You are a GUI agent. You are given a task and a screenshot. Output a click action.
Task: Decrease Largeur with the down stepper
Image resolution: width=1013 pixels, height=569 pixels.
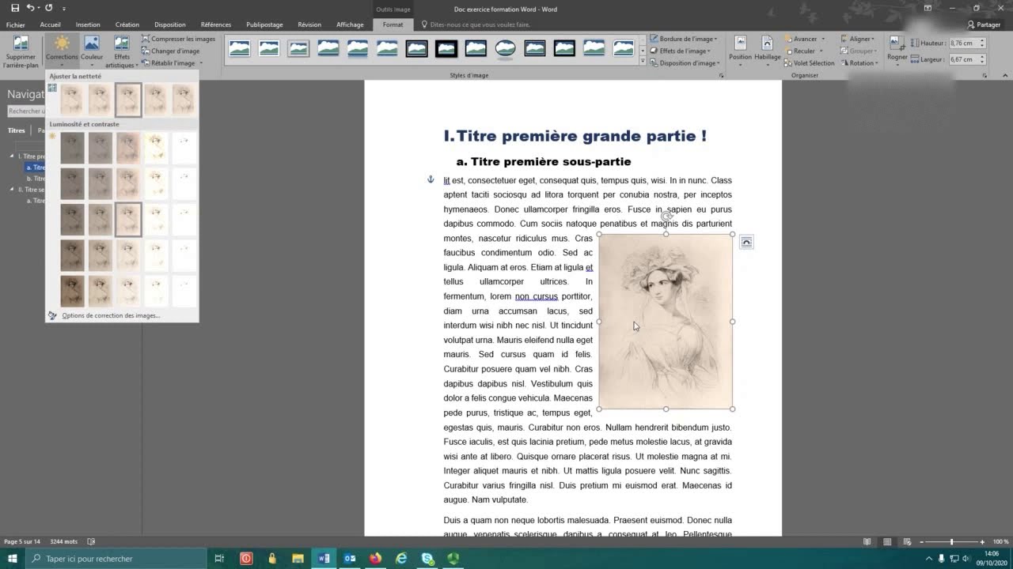click(x=982, y=62)
